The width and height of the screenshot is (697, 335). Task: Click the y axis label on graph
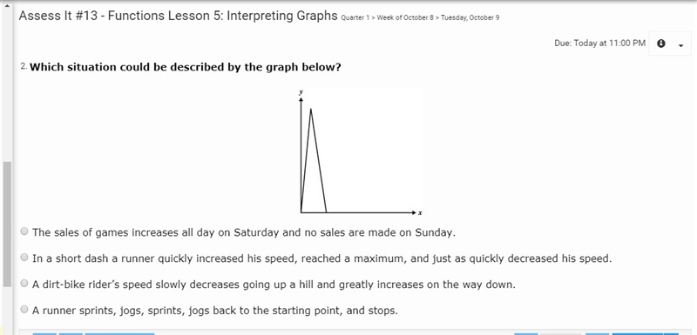(301, 92)
